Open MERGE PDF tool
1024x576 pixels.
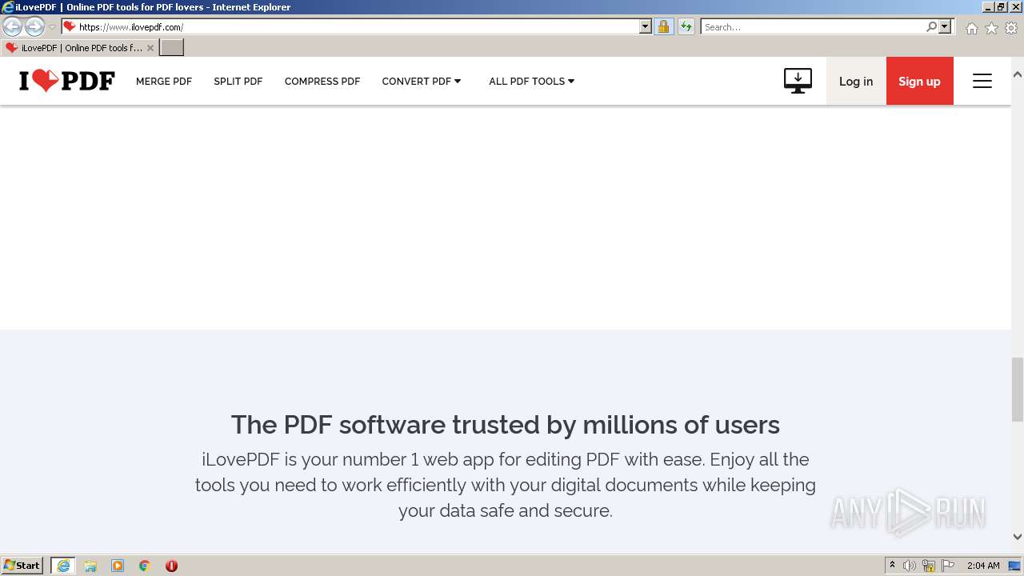[164, 82]
